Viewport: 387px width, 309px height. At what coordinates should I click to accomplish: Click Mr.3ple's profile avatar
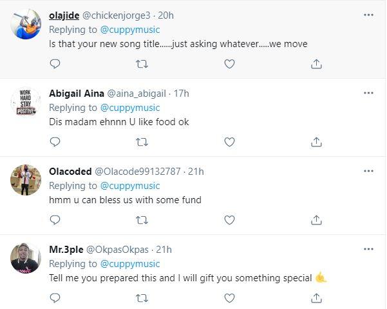[x=26, y=259]
